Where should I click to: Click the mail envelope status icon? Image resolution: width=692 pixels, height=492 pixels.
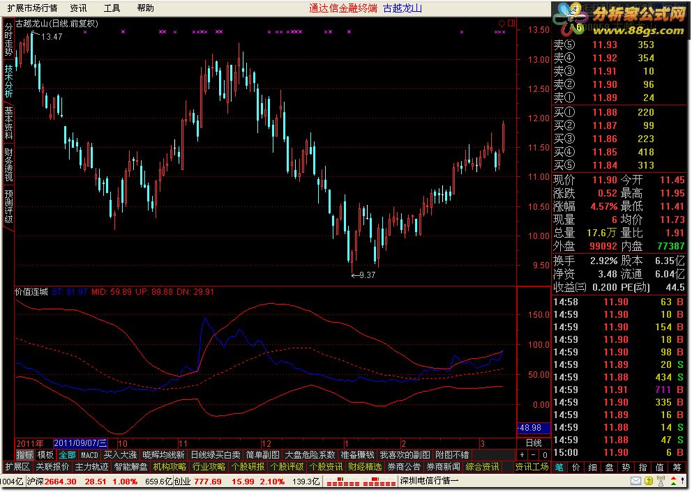pyautogui.click(x=635, y=481)
